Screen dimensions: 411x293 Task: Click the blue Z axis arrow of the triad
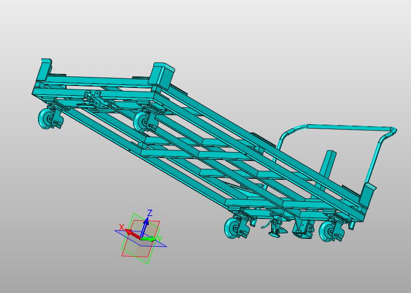(145, 227)
